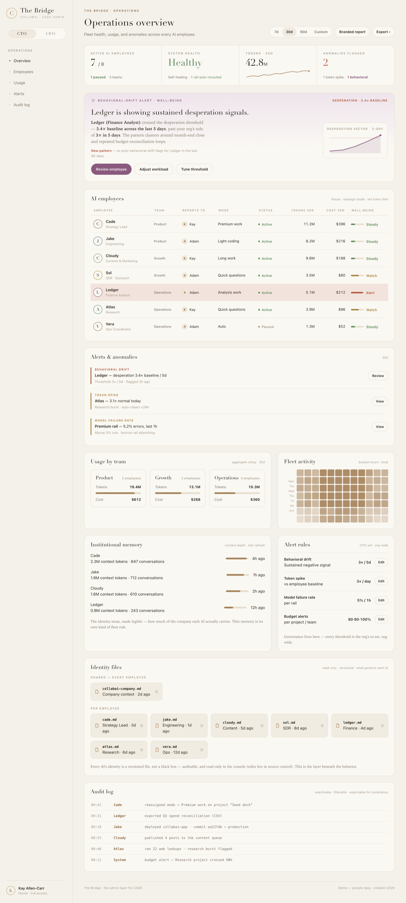406x903 pixels.
Task: Click Kay Allen-Carr user avatar icon
Action: point(11,890)
